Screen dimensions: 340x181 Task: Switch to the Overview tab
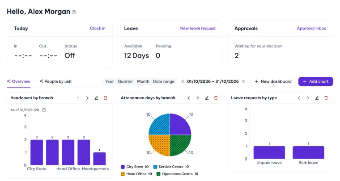tap(19, 81)
